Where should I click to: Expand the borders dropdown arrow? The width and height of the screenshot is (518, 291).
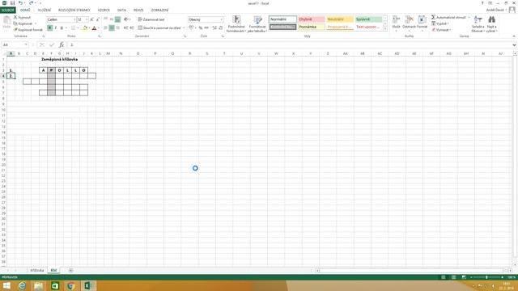coord(78,28)
